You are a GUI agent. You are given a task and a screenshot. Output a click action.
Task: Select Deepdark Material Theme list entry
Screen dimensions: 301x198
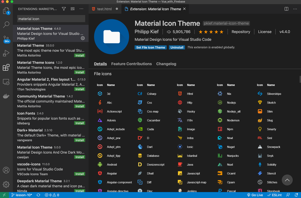(51, 186)
